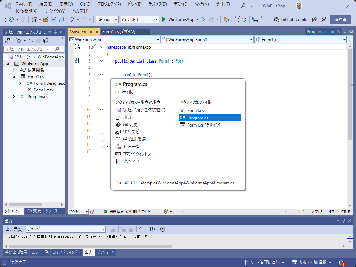Collapse the namespace code fold on line 1

coord(102,47)
